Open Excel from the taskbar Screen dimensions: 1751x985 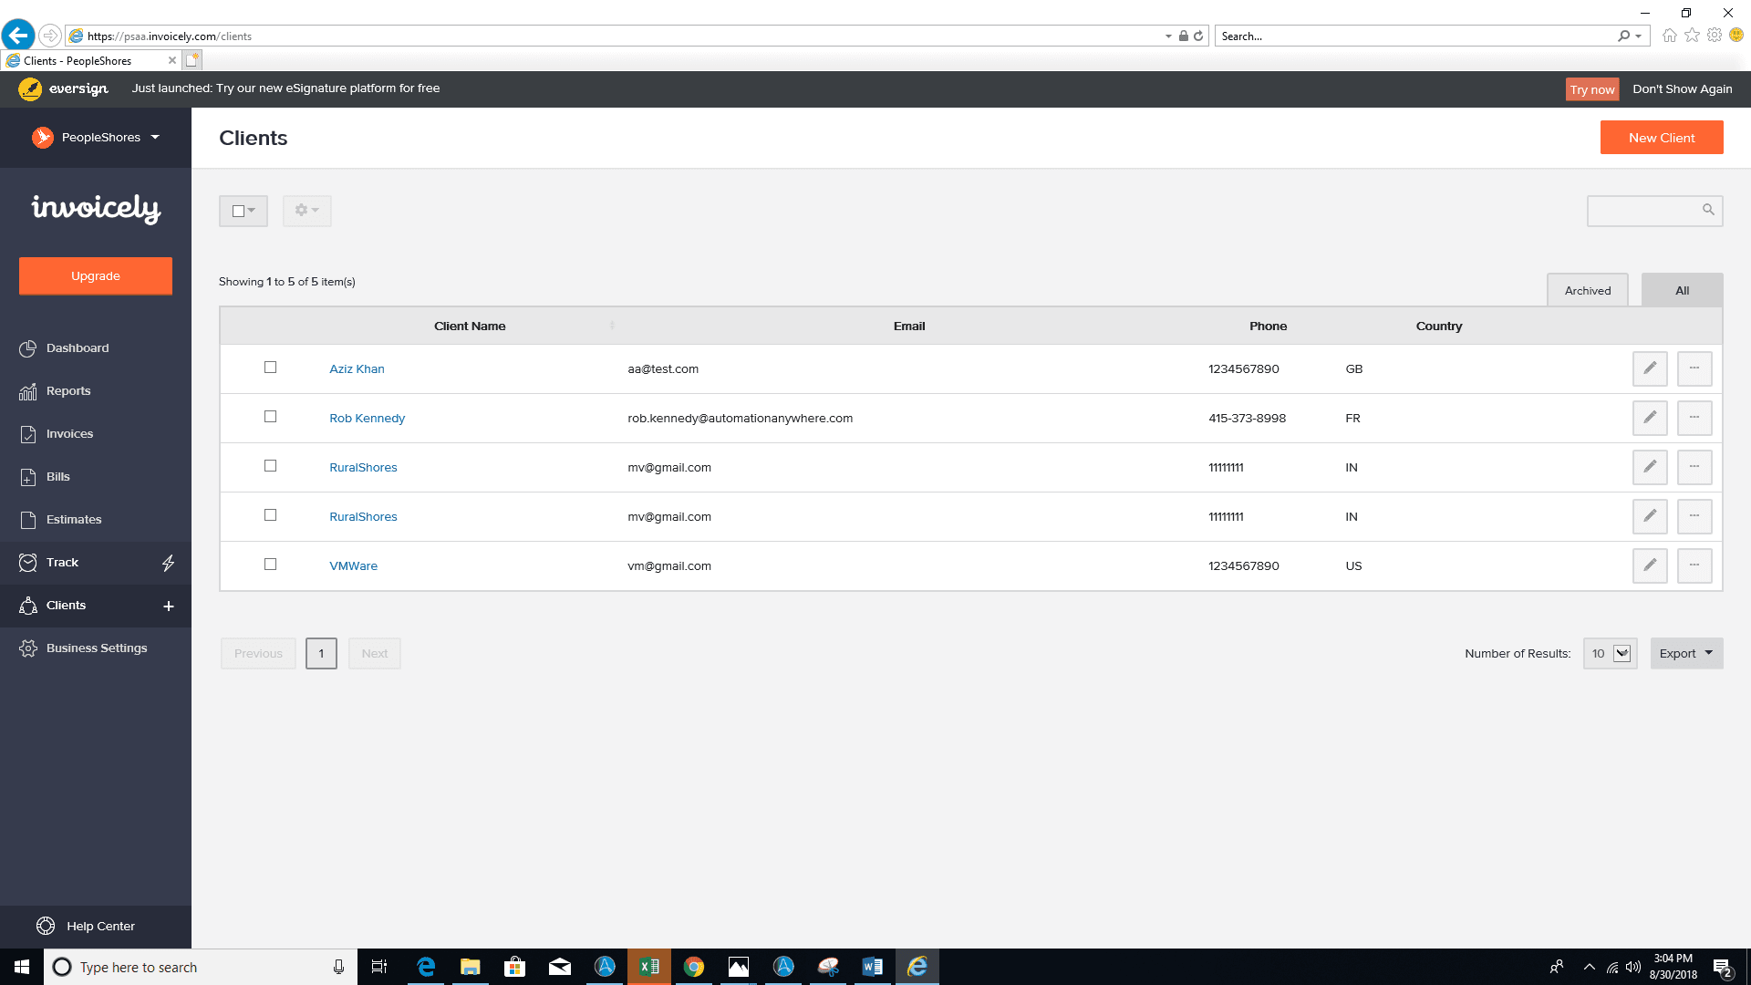click(x=649, y=967)
